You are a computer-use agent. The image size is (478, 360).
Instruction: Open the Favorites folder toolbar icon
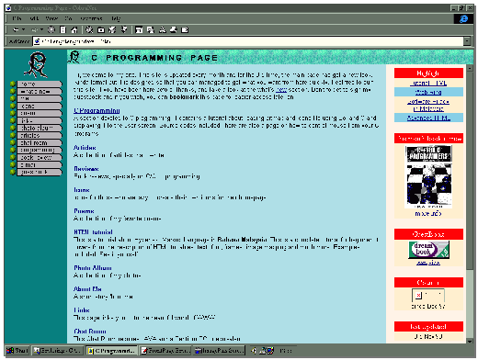point(101,30)
